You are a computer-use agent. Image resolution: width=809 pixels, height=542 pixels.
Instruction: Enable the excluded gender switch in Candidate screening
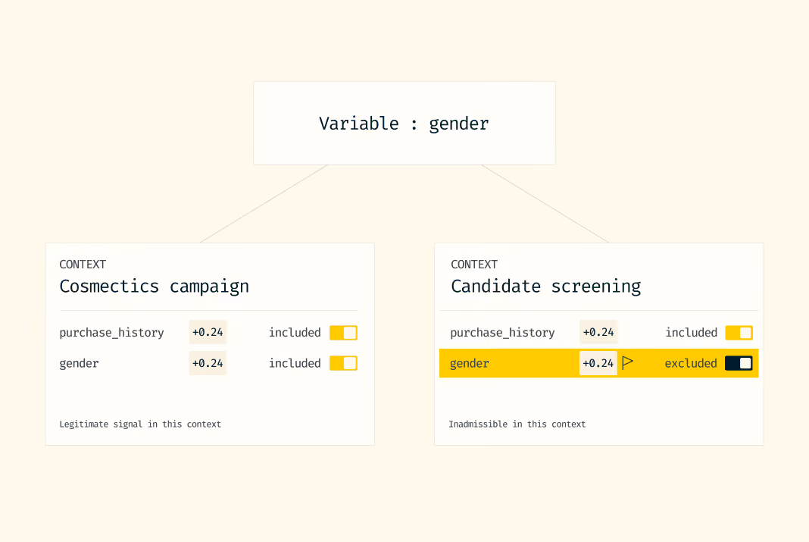[739, 363]
